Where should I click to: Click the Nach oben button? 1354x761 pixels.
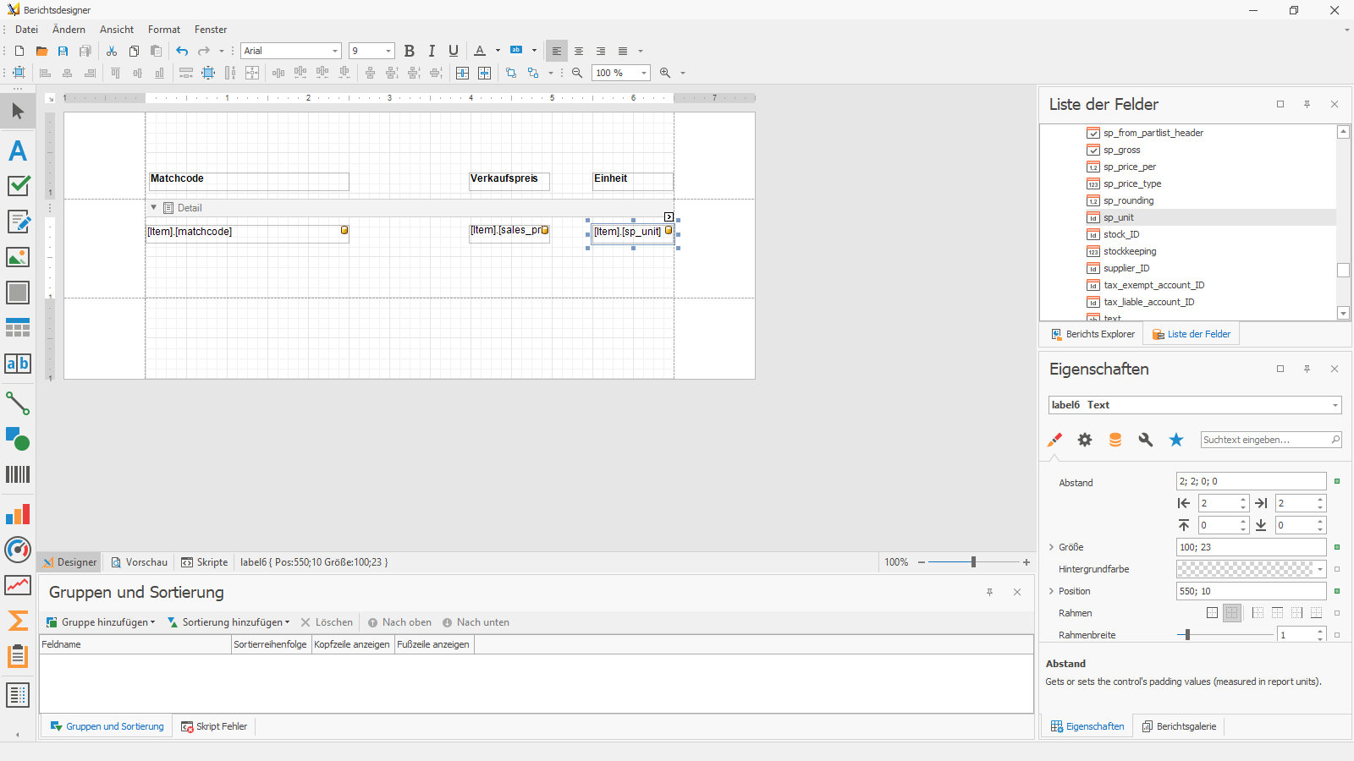399,622
